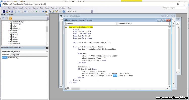189x100 pixels.
Task: Click View Object icon in Project panel
Action: click(7, 18)
